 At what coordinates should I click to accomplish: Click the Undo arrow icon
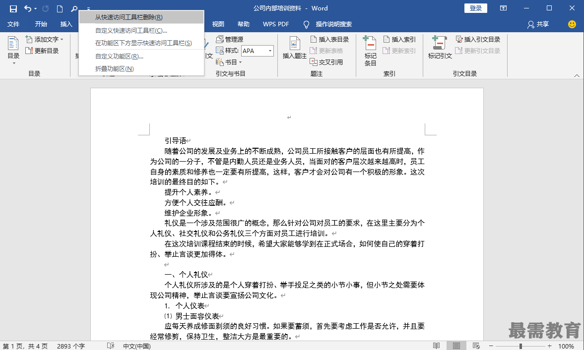28,8
